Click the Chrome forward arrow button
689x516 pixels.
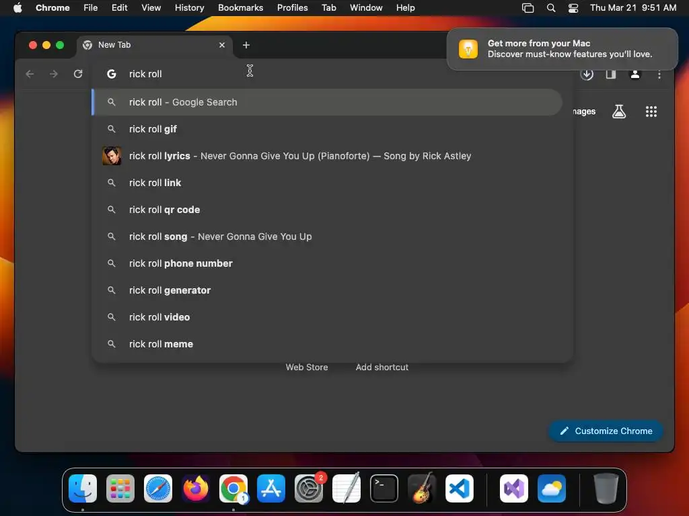point(54,74)
